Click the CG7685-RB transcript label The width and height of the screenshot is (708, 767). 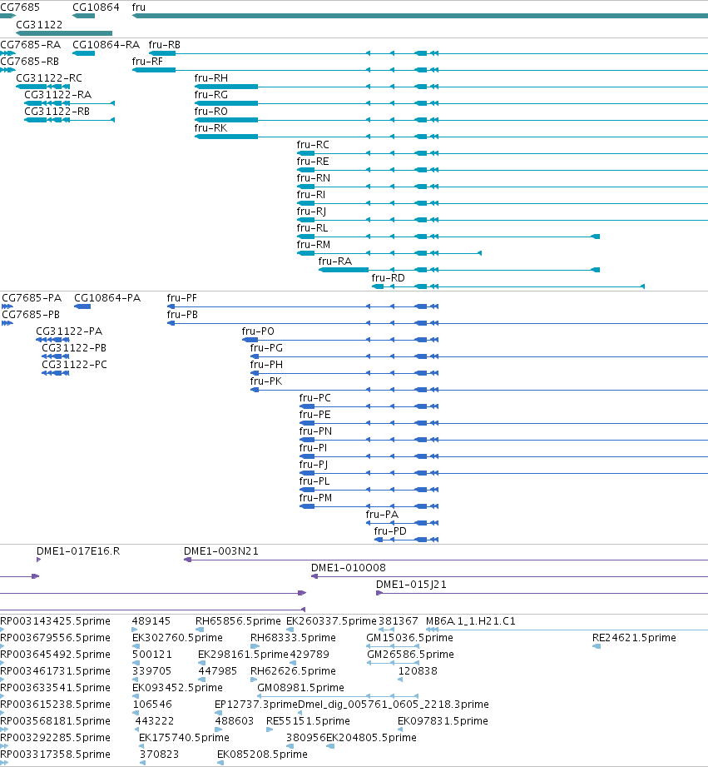pos(29,61)
